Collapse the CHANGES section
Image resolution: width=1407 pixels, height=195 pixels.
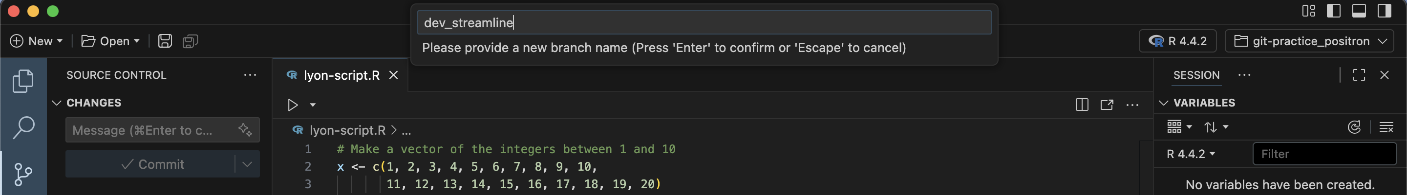pos(56,103)
